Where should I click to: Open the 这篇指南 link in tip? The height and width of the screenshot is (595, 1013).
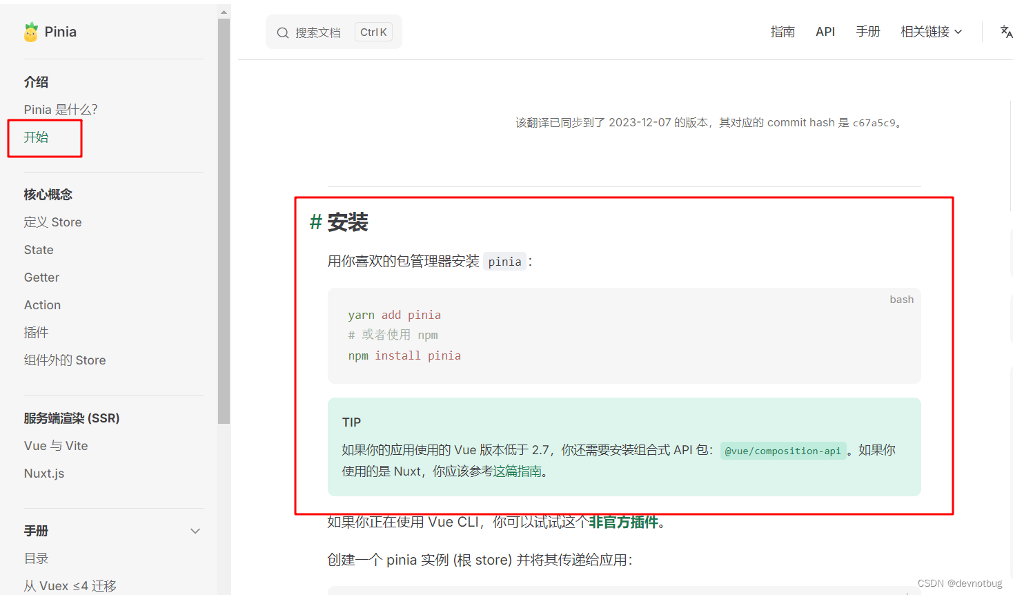coord(517,471)
